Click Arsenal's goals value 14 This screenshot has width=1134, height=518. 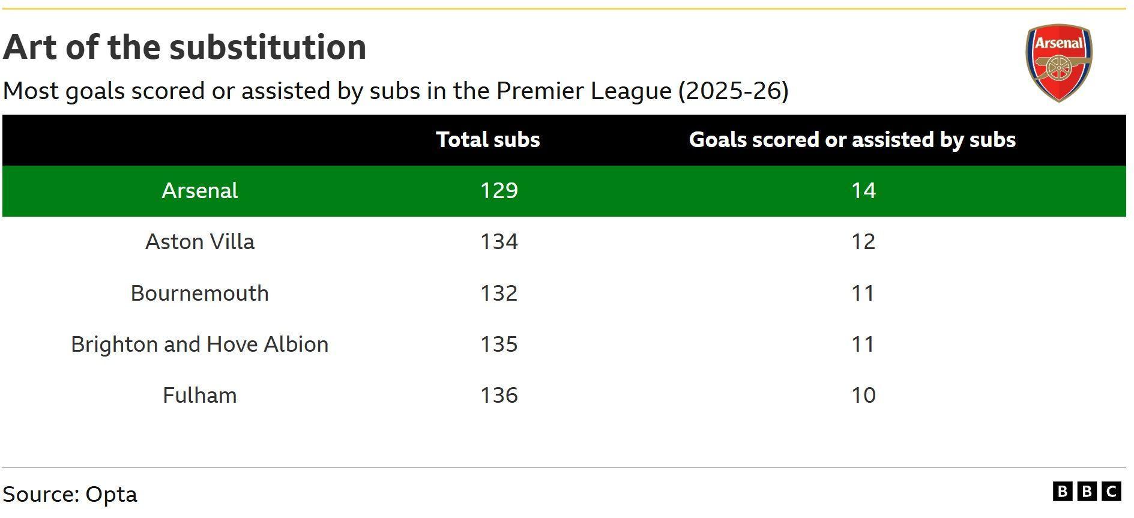(x=863, y=191)
